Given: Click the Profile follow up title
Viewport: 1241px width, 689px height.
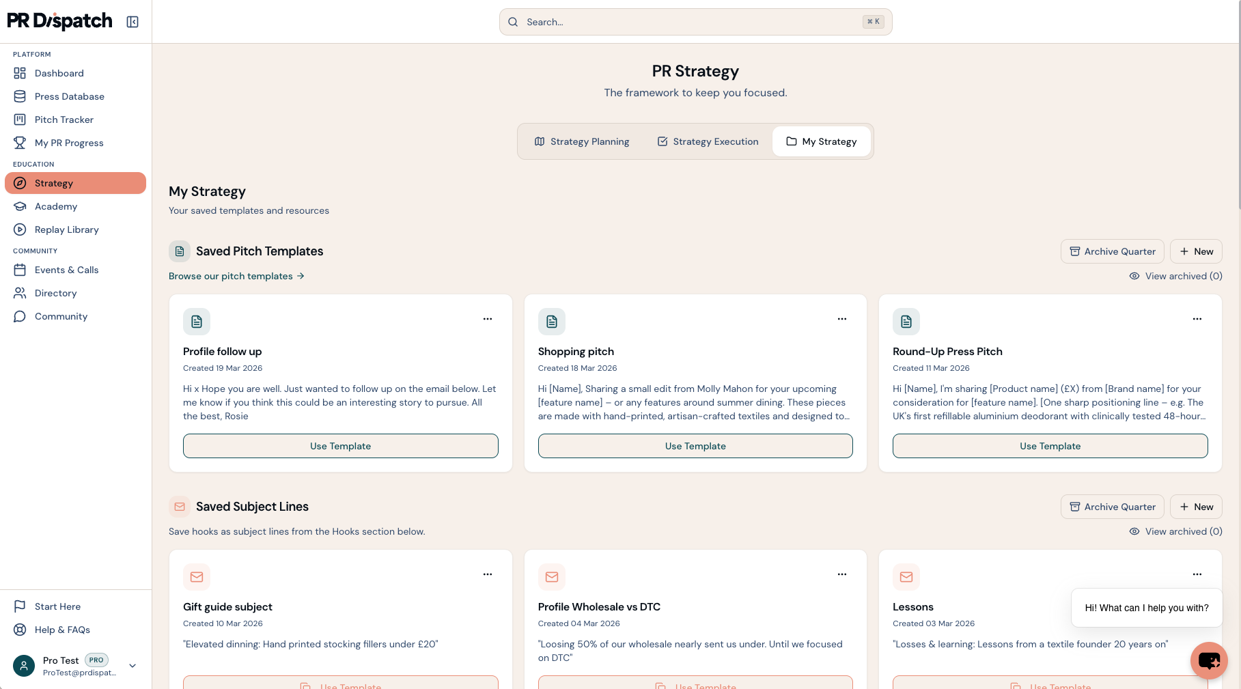Looking at the screenshot, I should 222,352.
